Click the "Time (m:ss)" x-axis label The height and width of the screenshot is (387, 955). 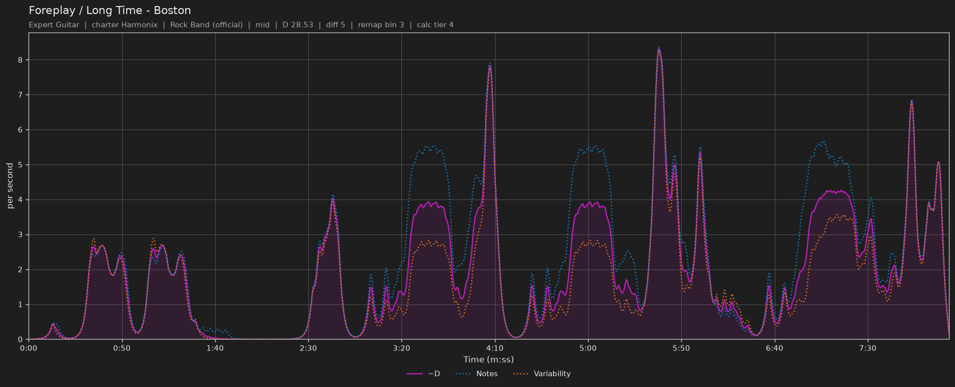pos(489,359)
